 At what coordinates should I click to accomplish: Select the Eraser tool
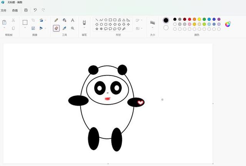(56, 28)
